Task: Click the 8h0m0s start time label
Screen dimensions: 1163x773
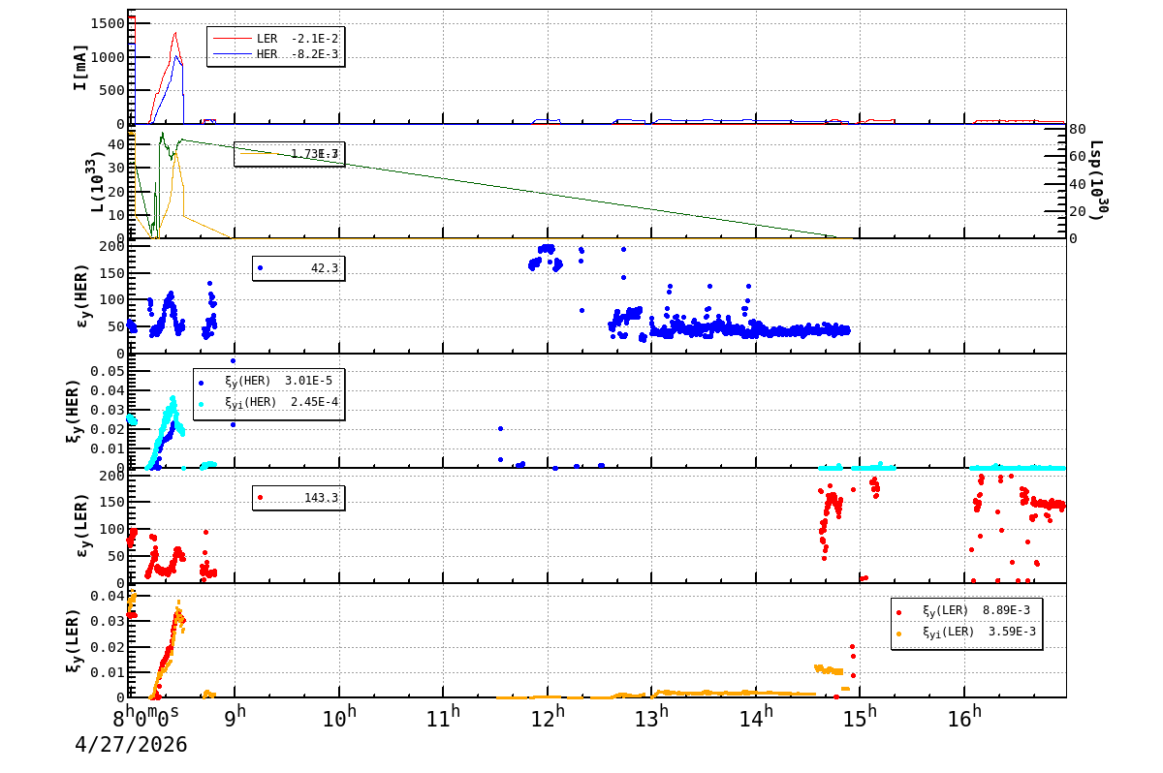Action: [145, 720]
